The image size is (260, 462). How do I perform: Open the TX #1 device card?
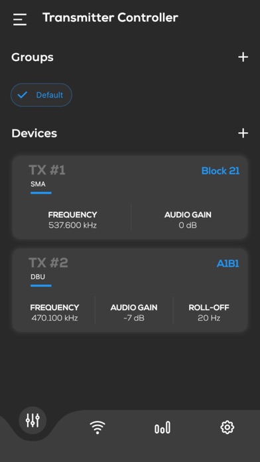coord(129,197)
